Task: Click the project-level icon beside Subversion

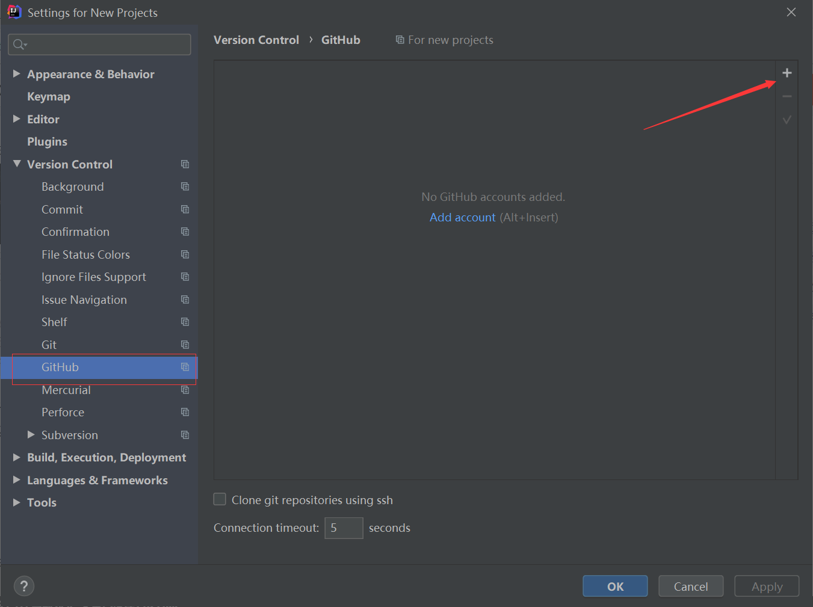Action: click(x=185, y=435)
